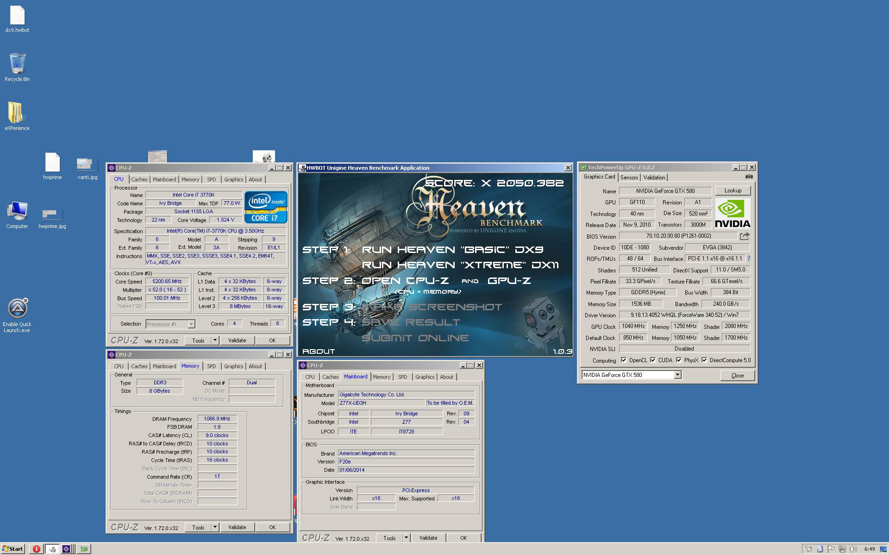
Task: Click GPU-Z link in Heaven step 2
Action: pos(509,281)
